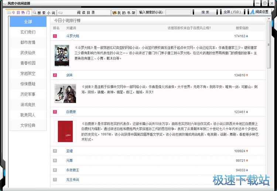The image size is (277, 191).
Task: Click the 搜索指数 column header
Action: tap(242, 28)
